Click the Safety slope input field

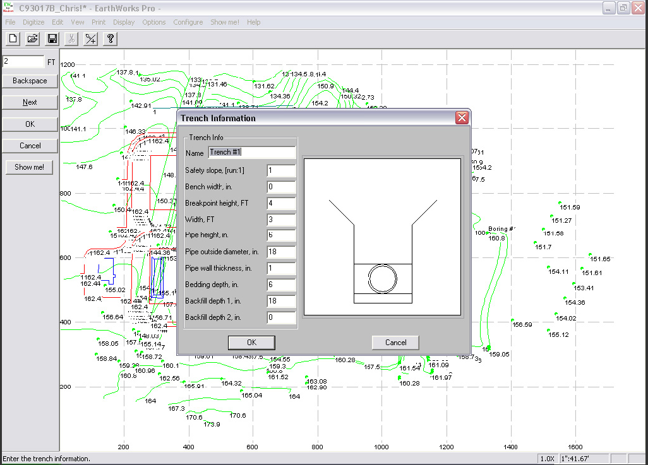[281, 170]
